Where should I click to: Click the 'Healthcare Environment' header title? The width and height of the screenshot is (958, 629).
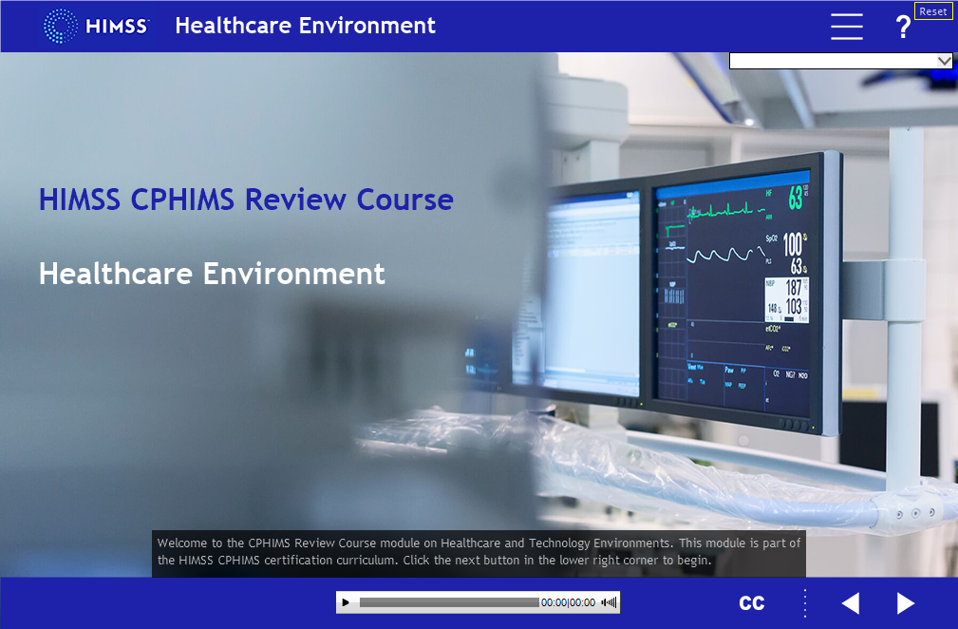point(306,26)
